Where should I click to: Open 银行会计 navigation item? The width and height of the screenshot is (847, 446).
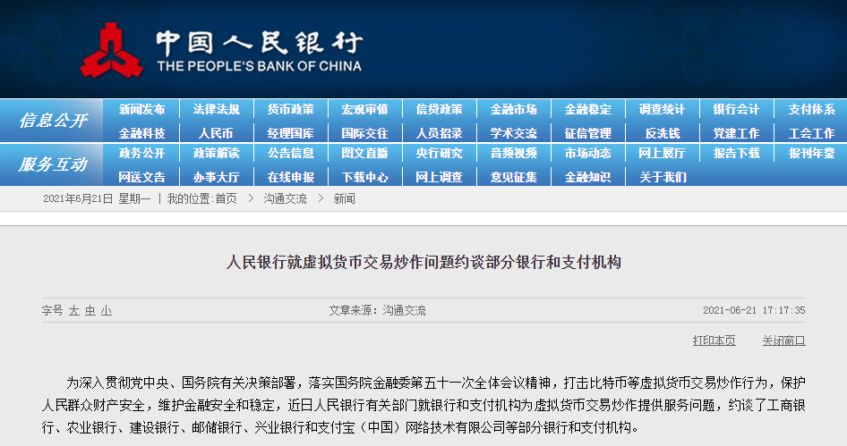(736, 109)
